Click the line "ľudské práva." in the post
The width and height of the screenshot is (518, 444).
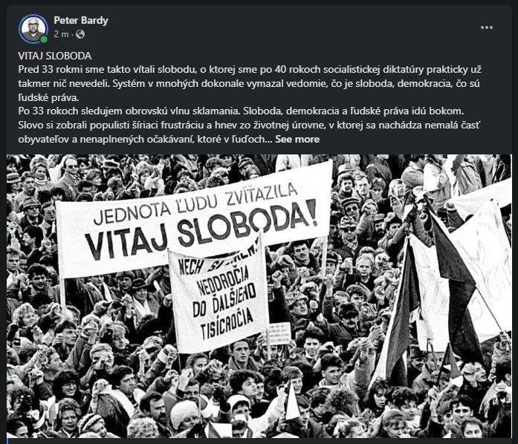coord(48,97)
